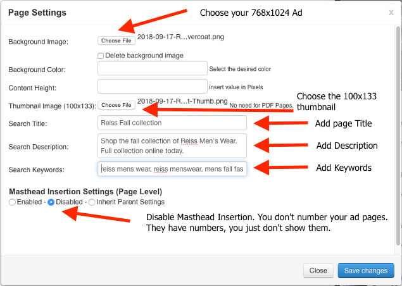Image resolution: width=402 pixels, height=286 pixels.
Task: Check the Delete background image checkbox
Action: (101, 56)
